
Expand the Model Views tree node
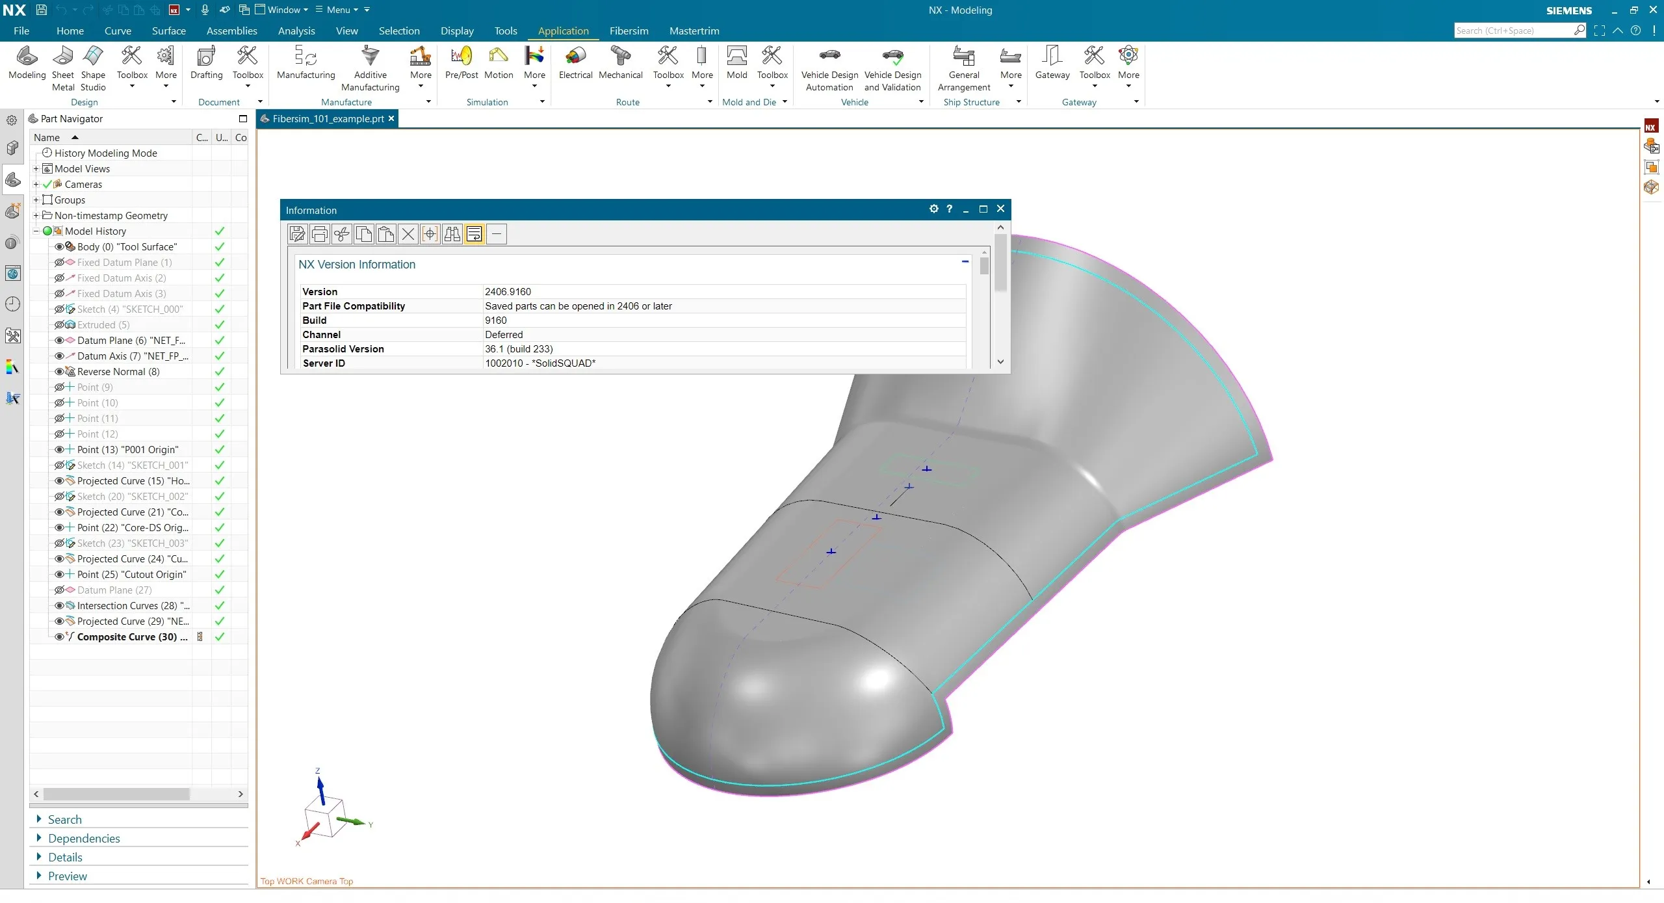35,168
